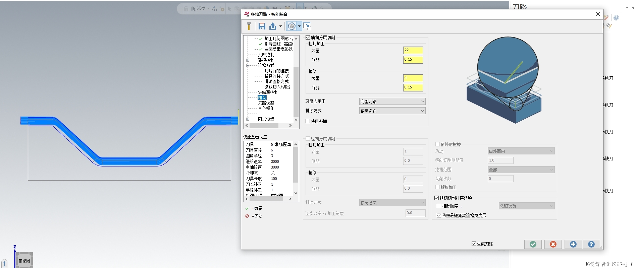Click axial finish 间距 field 0.15
Image resolution: width=634 pixels, height=268 pixels.
click(x=413, y=87)
